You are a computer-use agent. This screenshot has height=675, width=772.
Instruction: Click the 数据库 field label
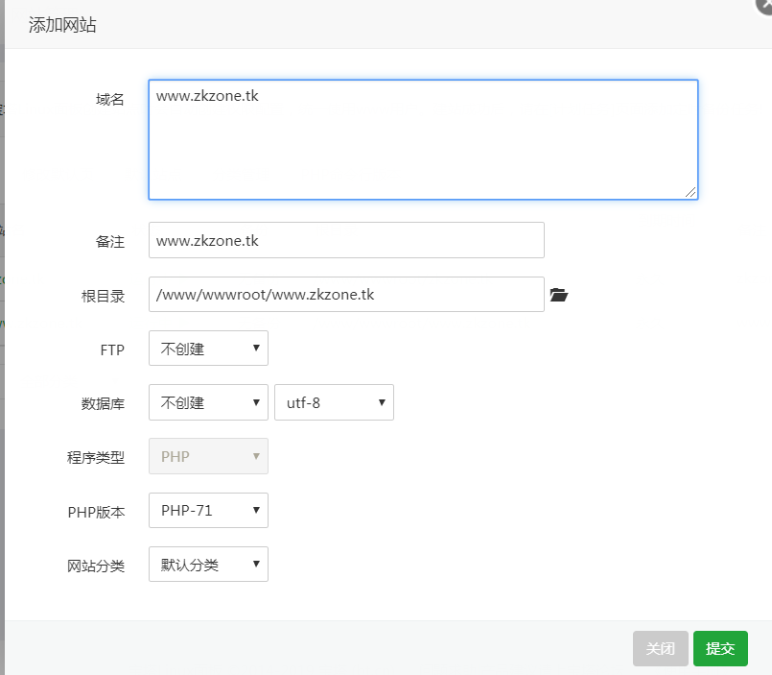[104, 403]
